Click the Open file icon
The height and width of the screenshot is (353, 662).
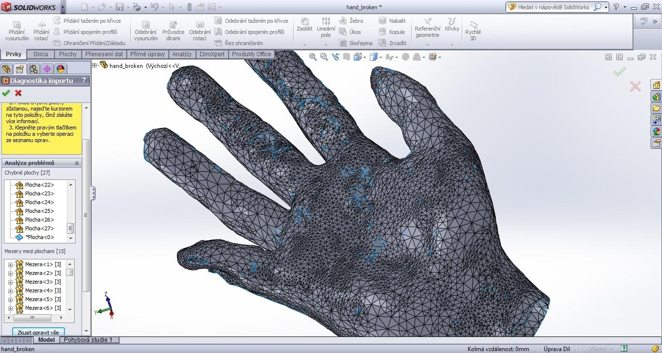102,7
